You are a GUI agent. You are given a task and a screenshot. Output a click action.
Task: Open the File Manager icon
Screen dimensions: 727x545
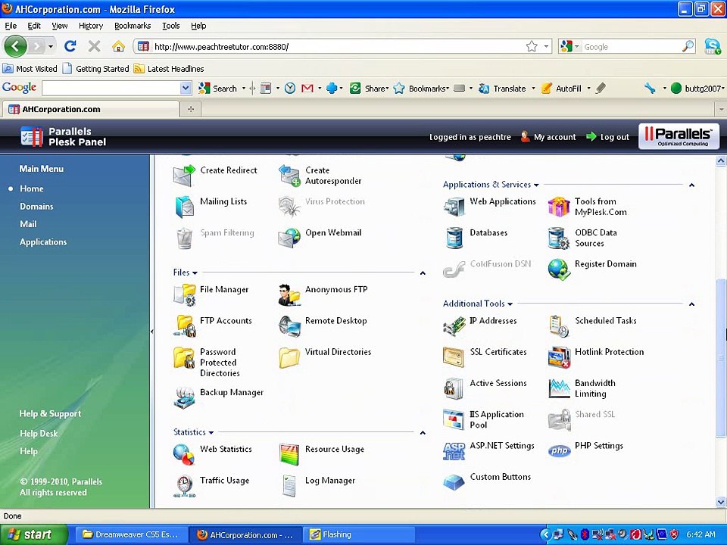click(x=184, y=294)
